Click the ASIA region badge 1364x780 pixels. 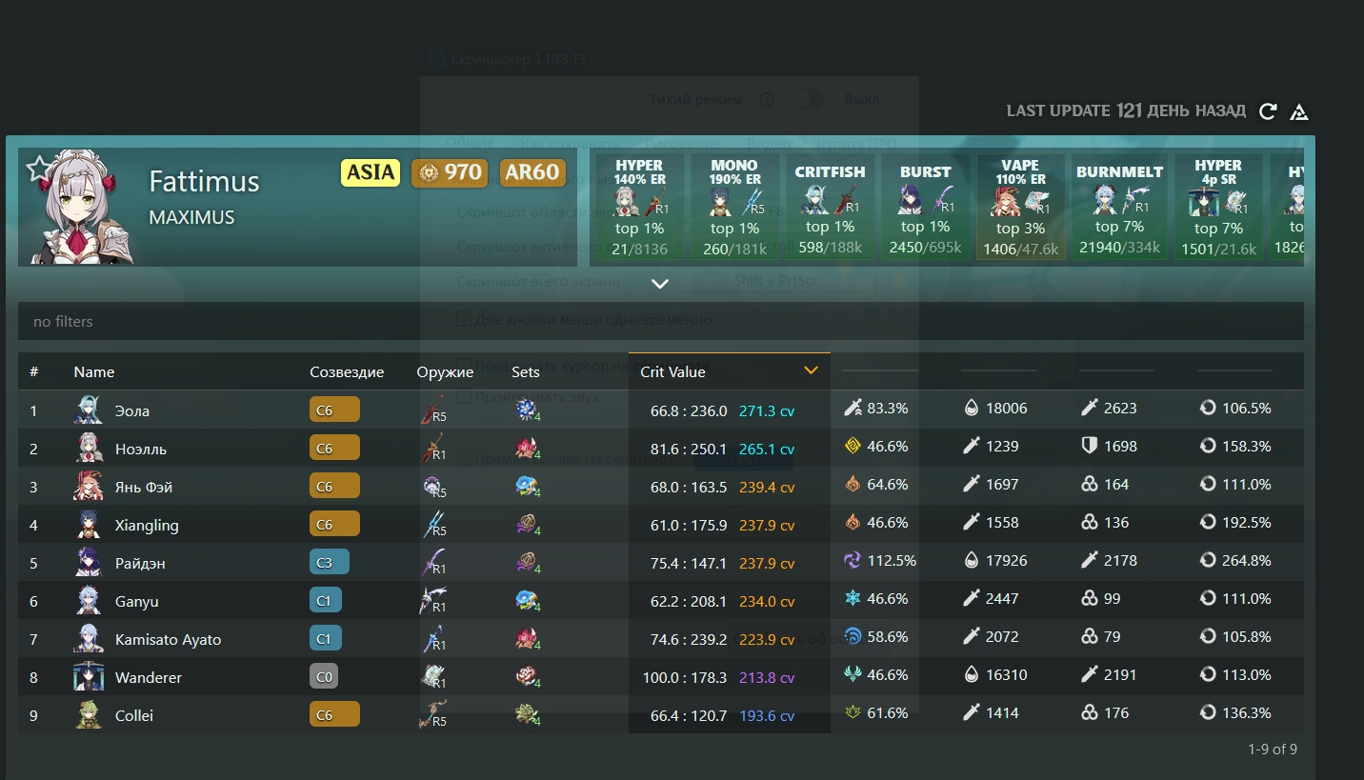click(371, 172)
